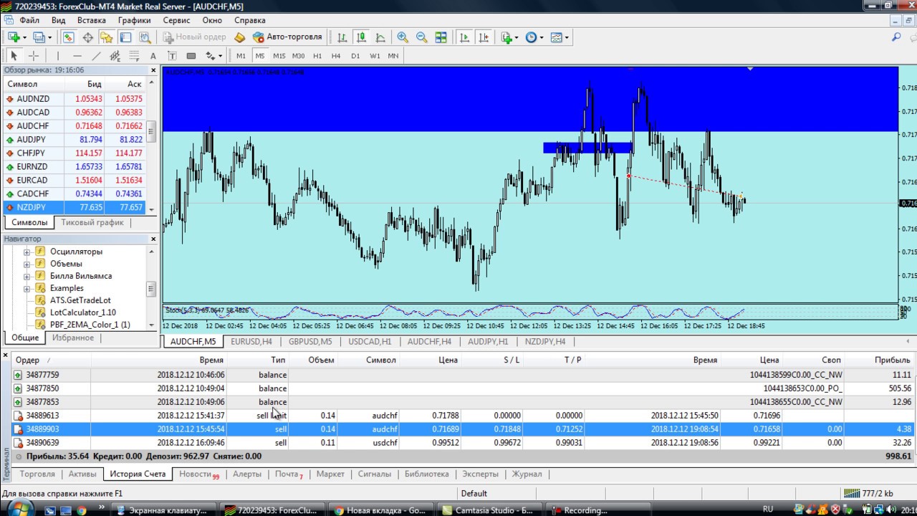Open the Вставка menu
Image resolution: width=917 pixels, height=516 pixels.
[x=91, y=20]
